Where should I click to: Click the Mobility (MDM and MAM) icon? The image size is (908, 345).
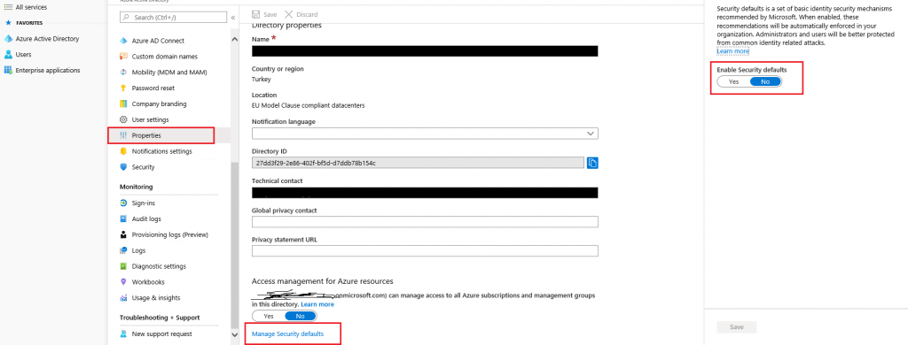(122, 73)
